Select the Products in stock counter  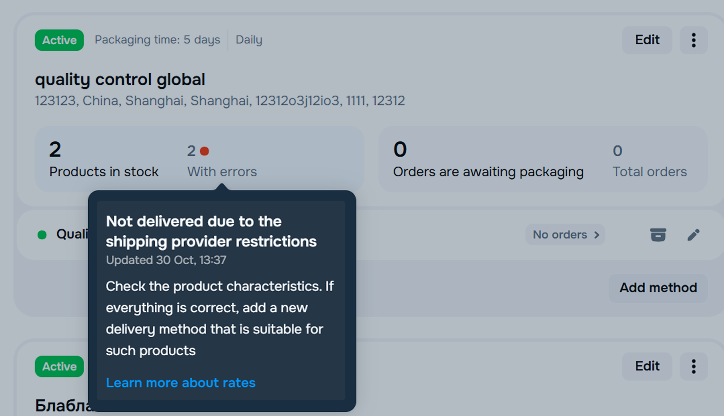(104, 160)
